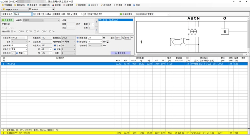The image size is (250, 135).
Task: Click the diagram vertical scrollbar
Action: [248, 35]
